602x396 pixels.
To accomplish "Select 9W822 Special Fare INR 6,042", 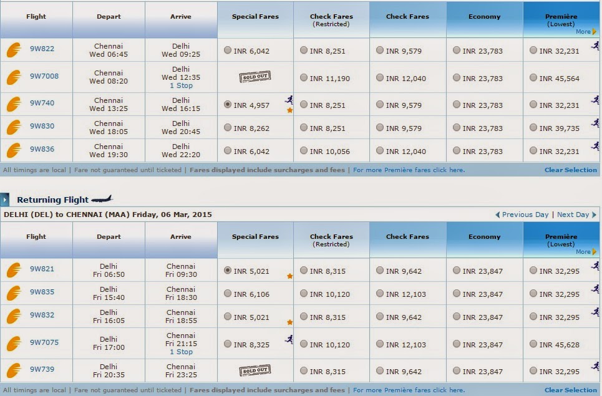I will click(x=228, y=50).
